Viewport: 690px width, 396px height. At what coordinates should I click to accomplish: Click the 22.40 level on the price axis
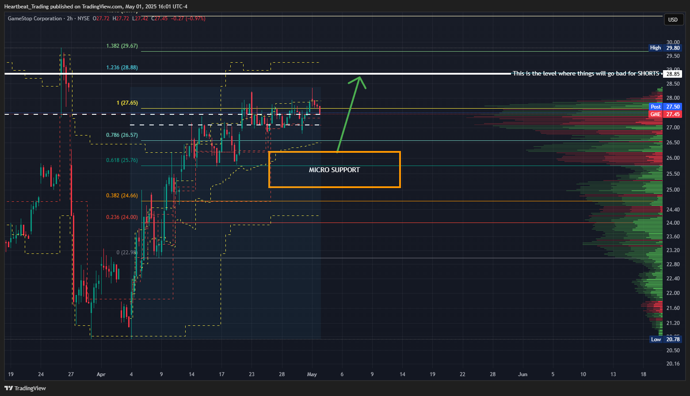(673, 279)
